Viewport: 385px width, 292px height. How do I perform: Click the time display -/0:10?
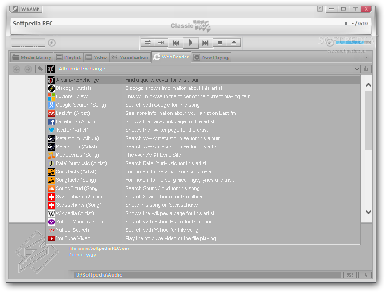pyautogui.click(x=359, y=24)
